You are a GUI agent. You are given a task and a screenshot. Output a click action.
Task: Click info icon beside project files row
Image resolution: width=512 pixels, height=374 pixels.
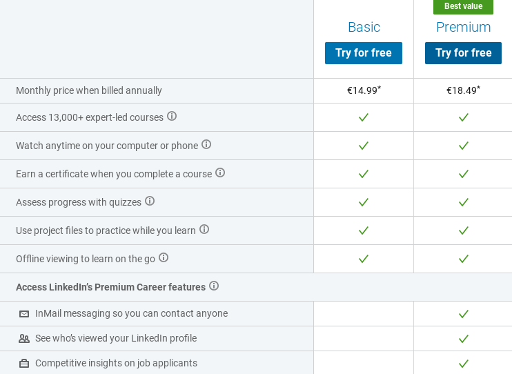(x=204, y=229)
